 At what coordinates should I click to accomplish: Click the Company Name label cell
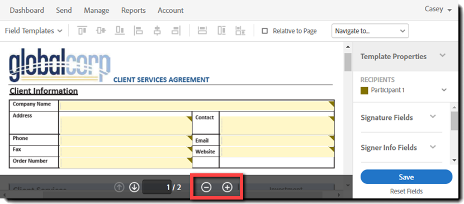34,105
